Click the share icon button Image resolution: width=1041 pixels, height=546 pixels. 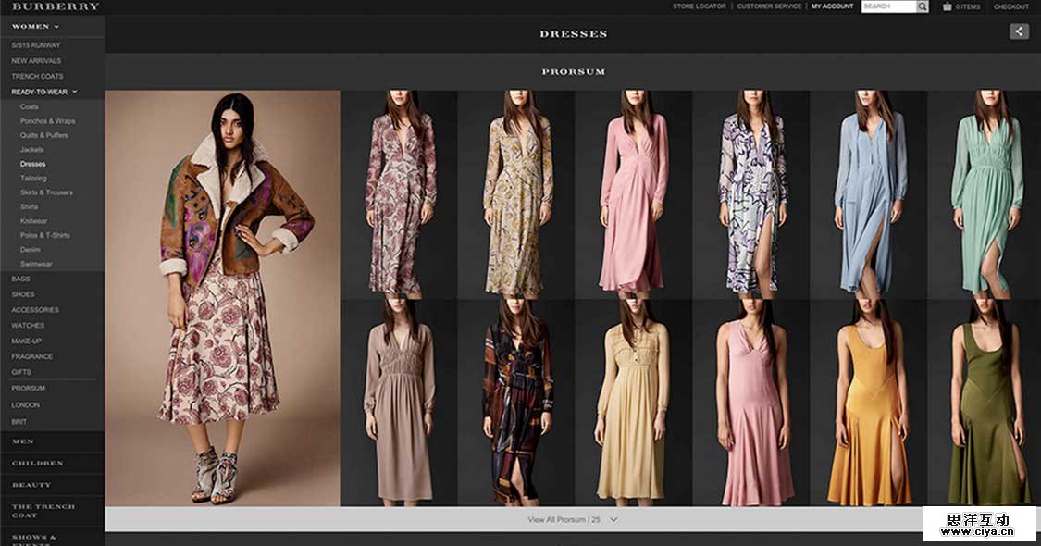point(1019,31)
